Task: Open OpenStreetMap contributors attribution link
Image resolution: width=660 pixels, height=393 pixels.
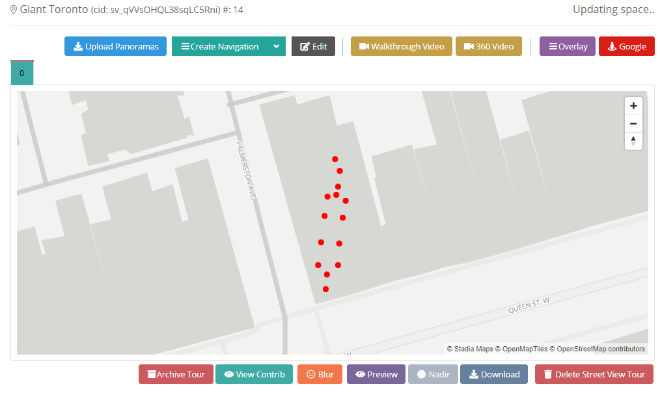Action: pos(598,349)
